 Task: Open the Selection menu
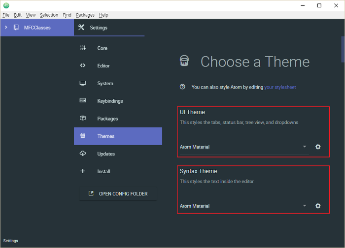[49, 15]
